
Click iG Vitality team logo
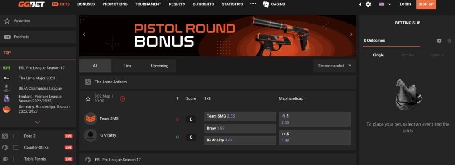click(90, 135)
